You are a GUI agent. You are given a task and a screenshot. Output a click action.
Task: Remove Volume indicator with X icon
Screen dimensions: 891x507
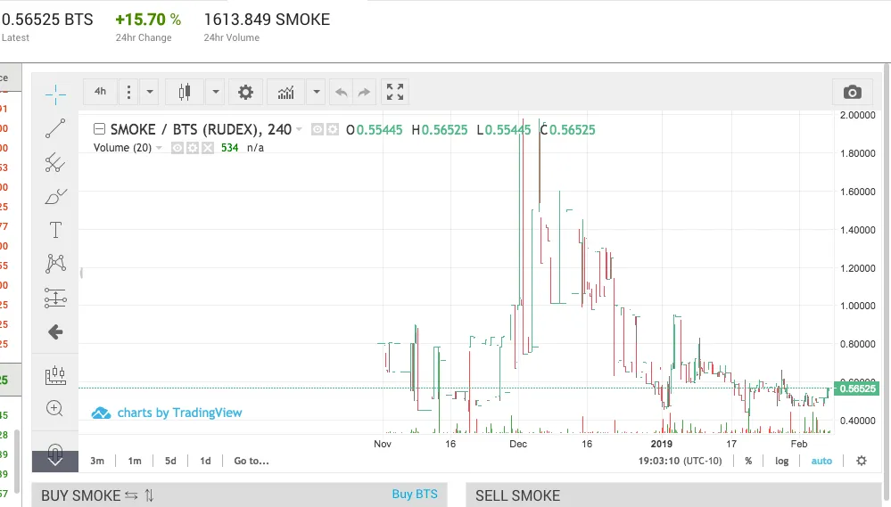[x=208, y=148]
